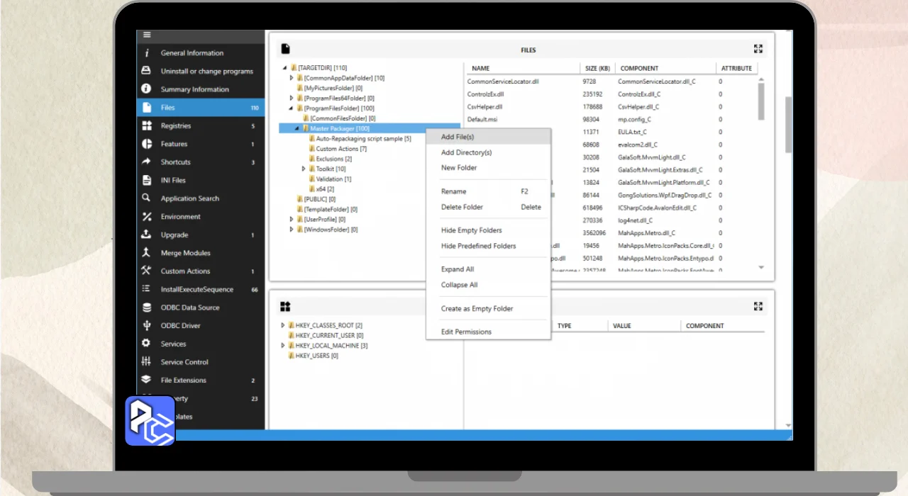The width and height of the screenshot is (908, 496).
Task: Expand the [ProgramFiles64Folder] node
Action: 292,98
